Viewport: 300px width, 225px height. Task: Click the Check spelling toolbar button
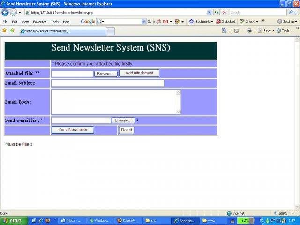[247, 21]
